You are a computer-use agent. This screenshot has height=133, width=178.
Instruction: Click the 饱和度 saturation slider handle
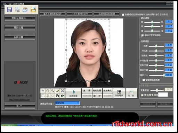[156, 55]
